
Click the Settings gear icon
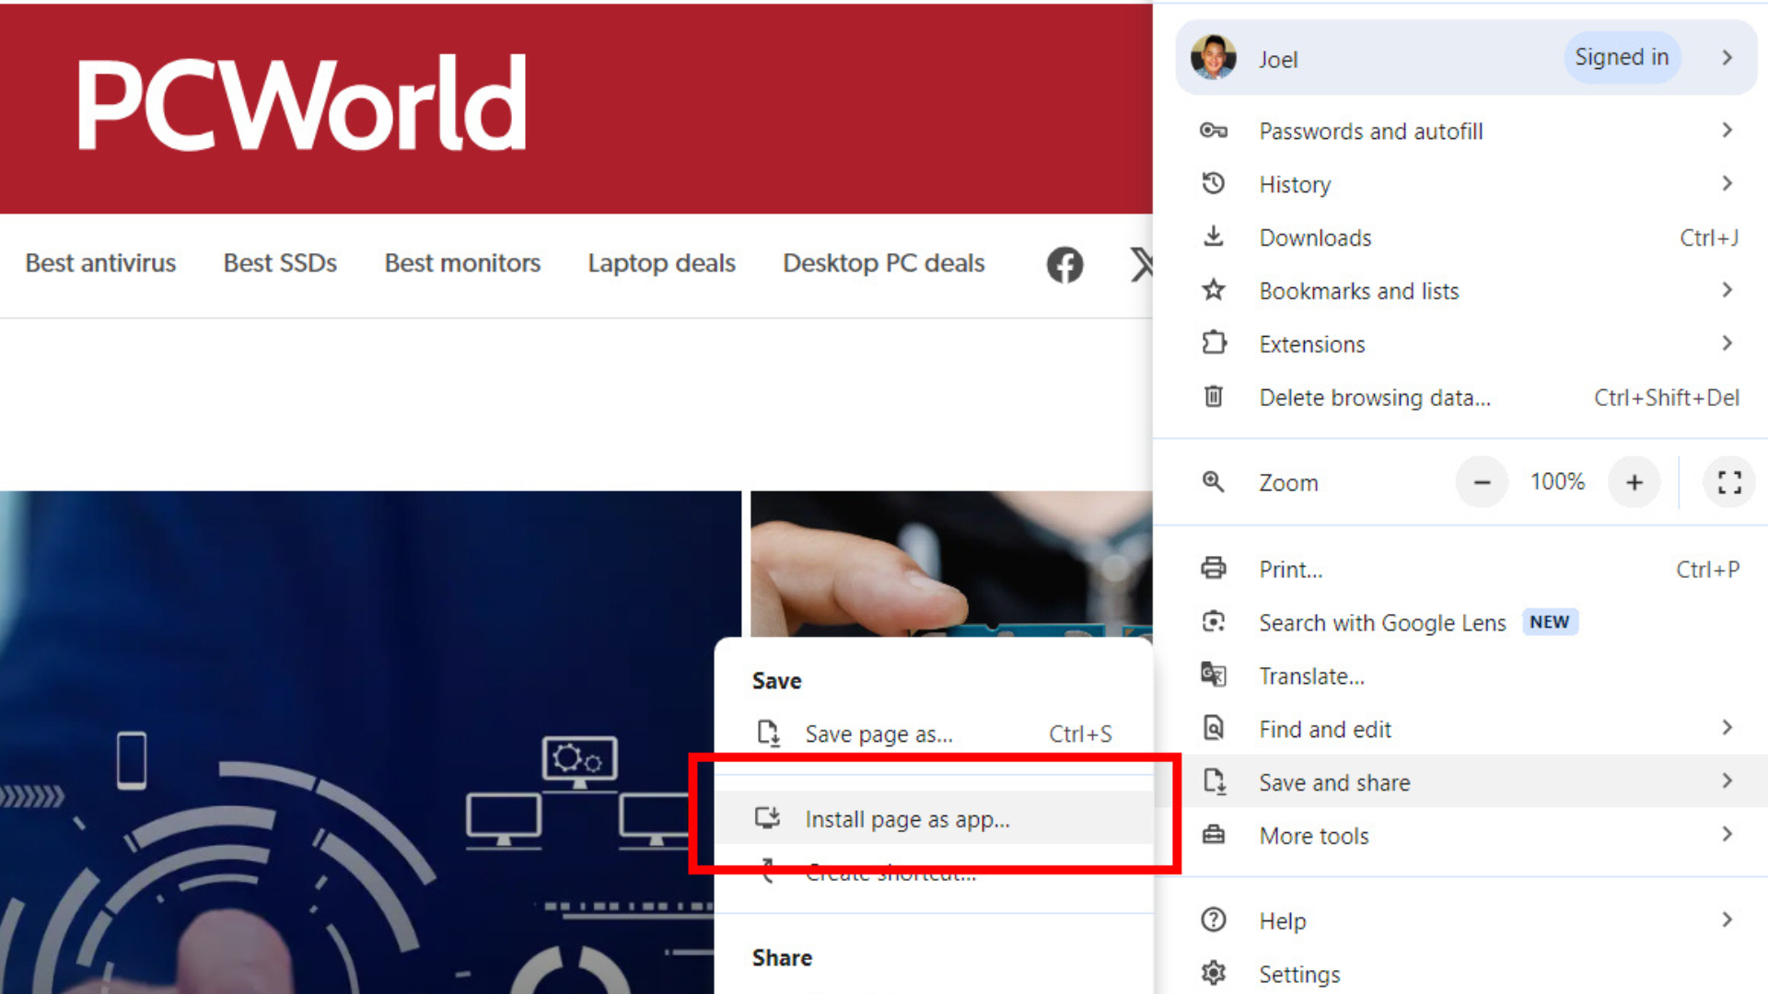1214,973
